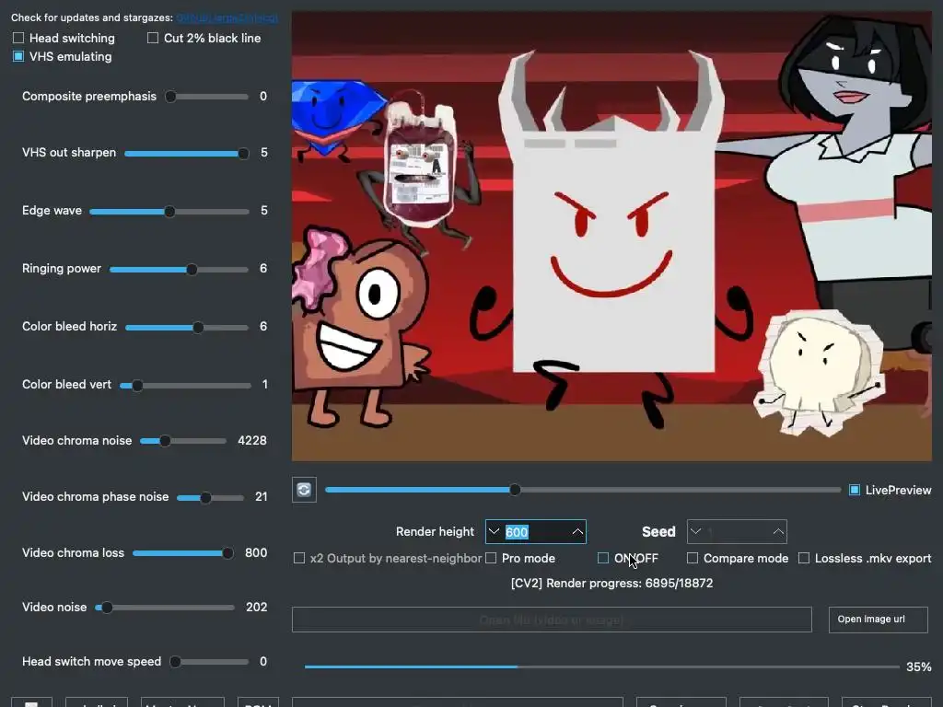Click the refresh preview frame icon
The width and height of the screenshot is (943, 707).
[304, 490]
